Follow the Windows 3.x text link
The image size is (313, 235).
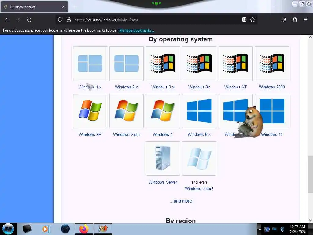[x=163, y=87]
